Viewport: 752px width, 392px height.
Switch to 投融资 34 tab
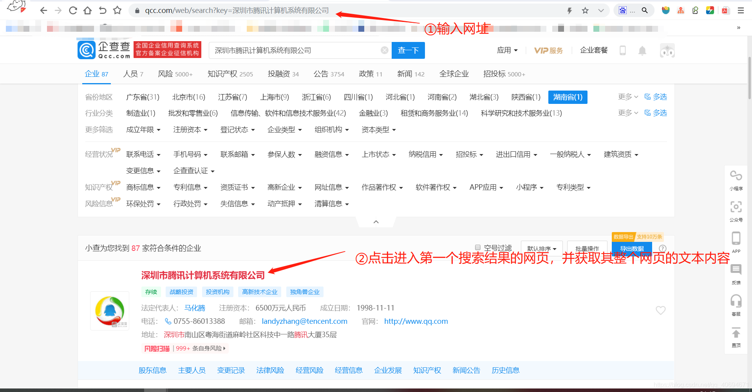click(x=283, y=74)
